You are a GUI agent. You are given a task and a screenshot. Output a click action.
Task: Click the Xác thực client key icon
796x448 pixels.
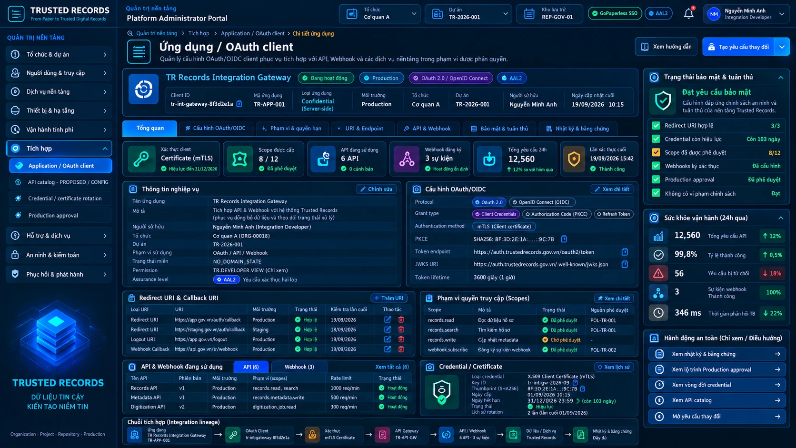[x=141, y=159]
